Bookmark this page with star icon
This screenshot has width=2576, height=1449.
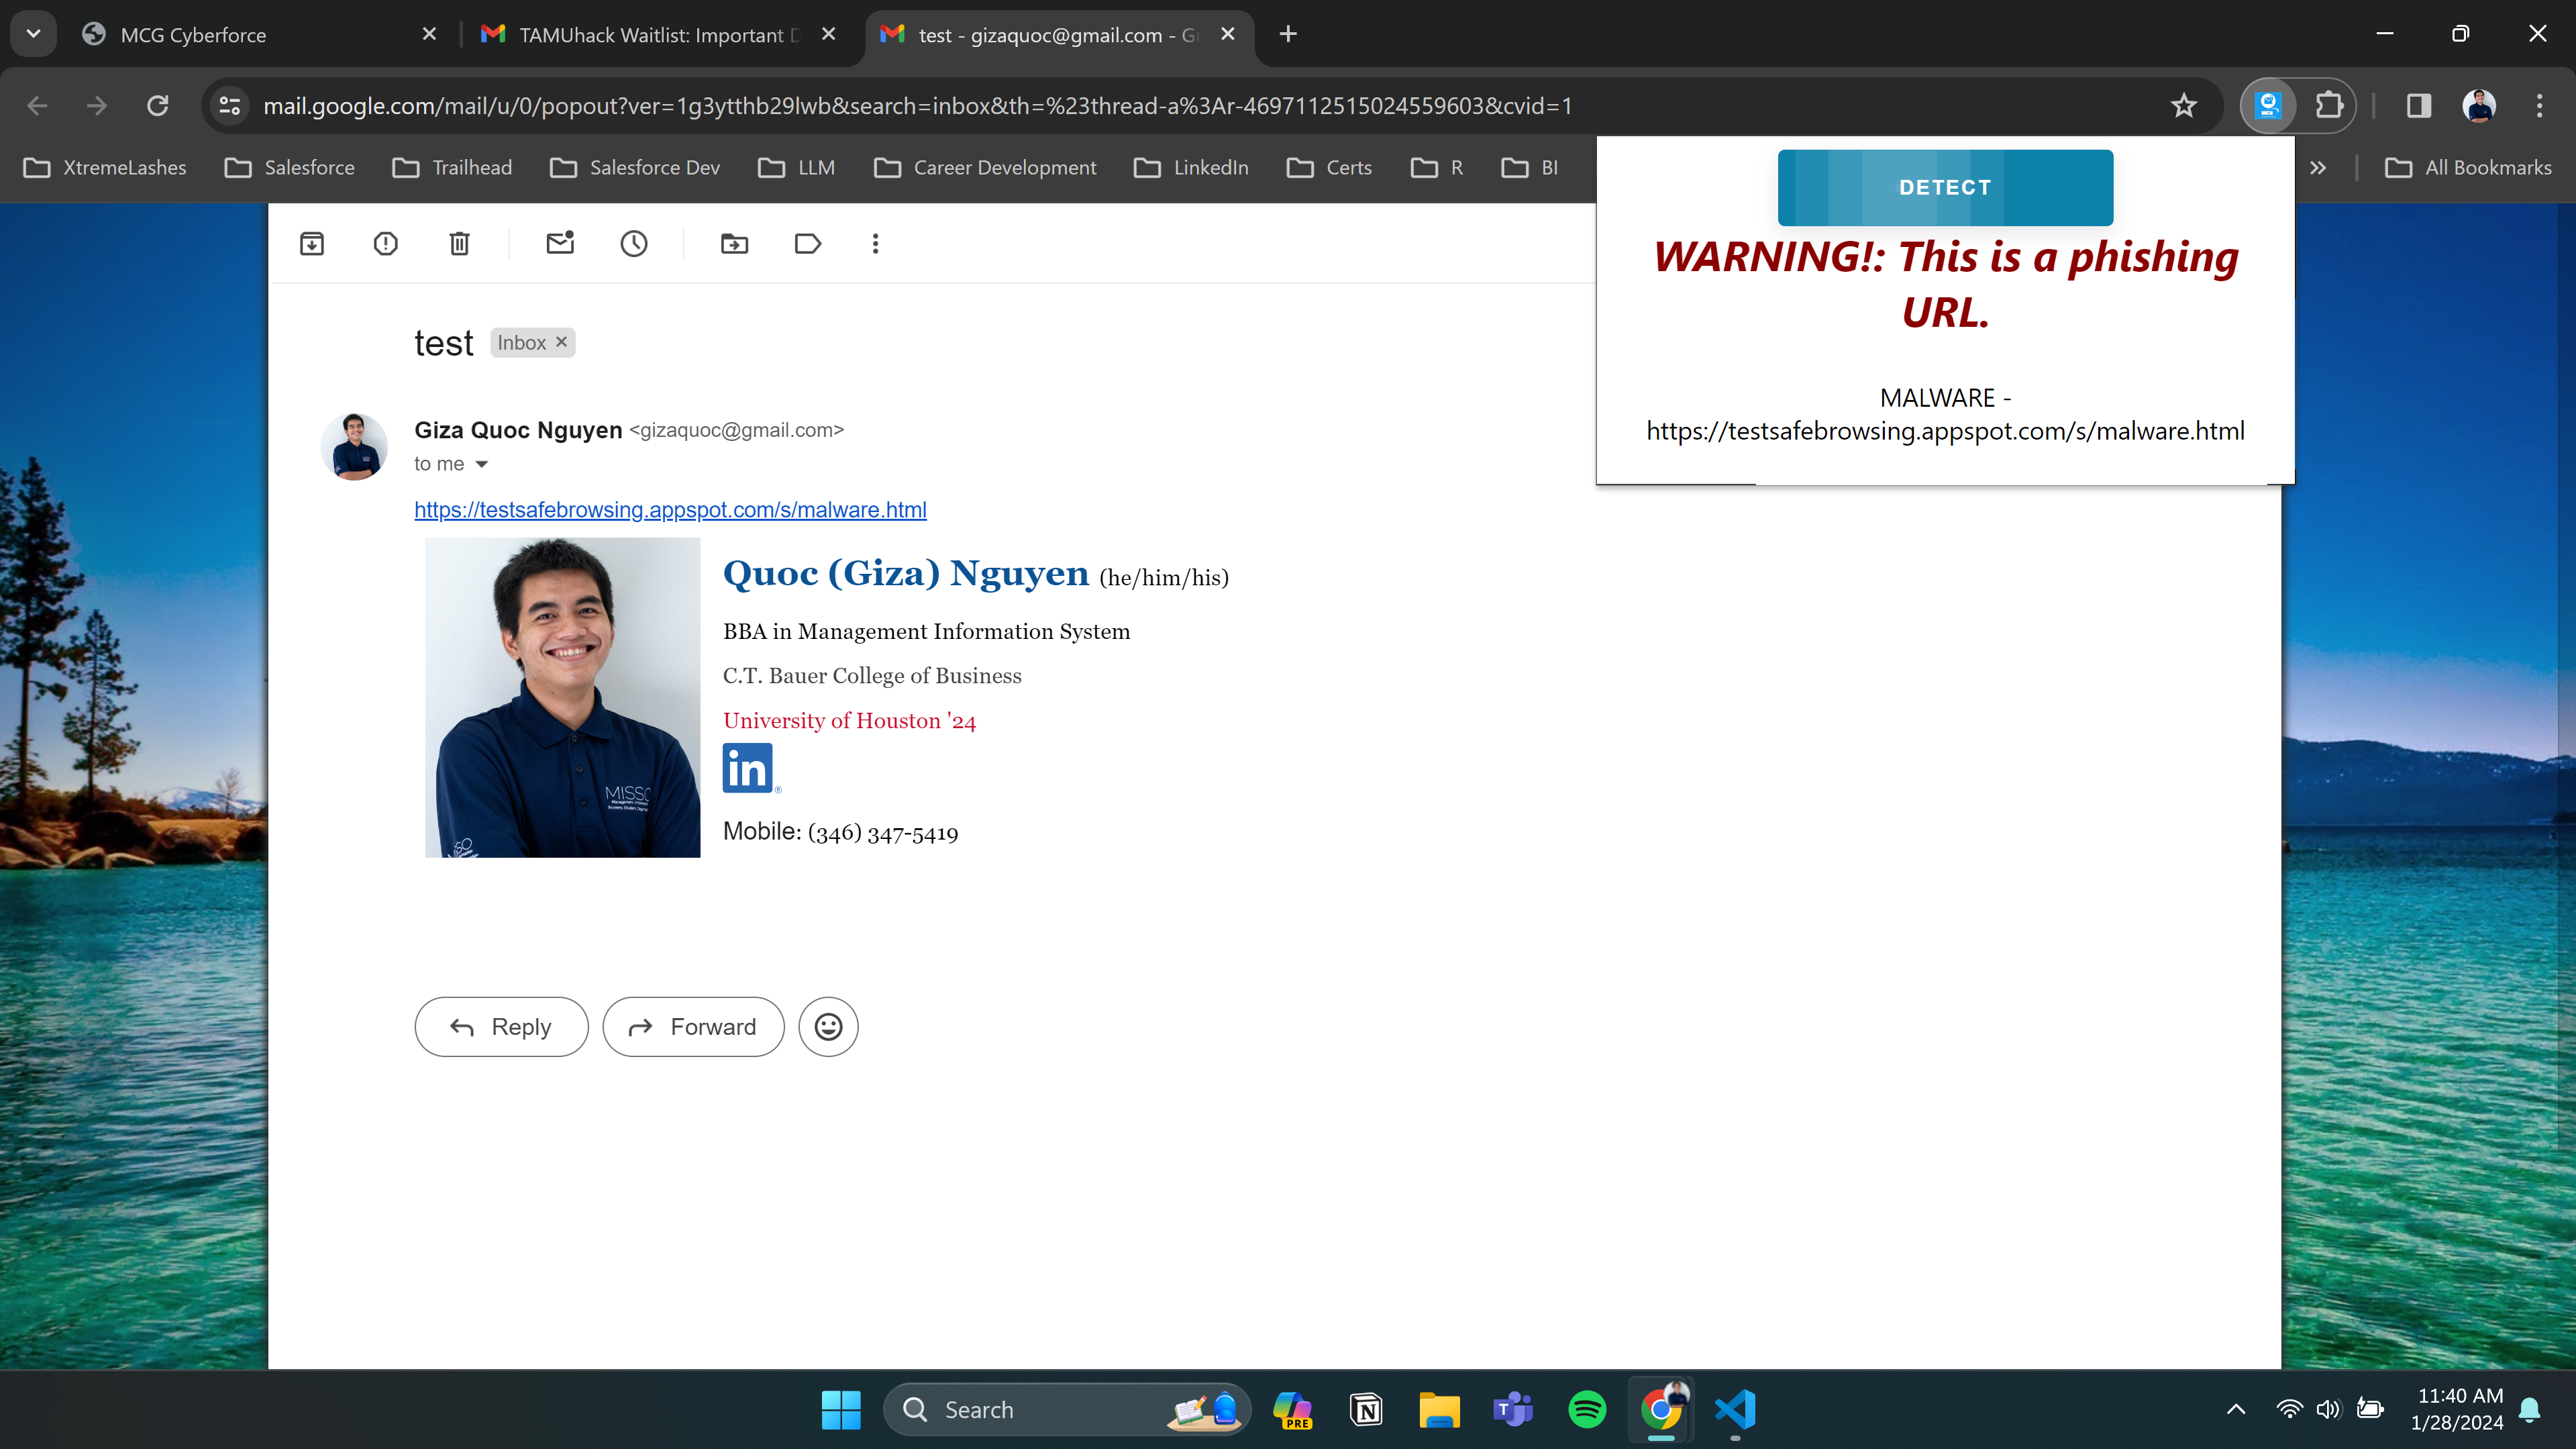(2183, 106)
